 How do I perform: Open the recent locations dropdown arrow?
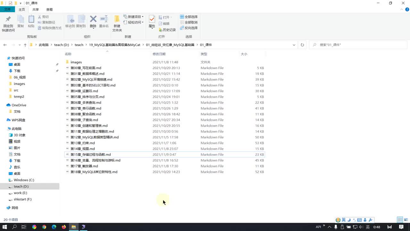(20, 45)
